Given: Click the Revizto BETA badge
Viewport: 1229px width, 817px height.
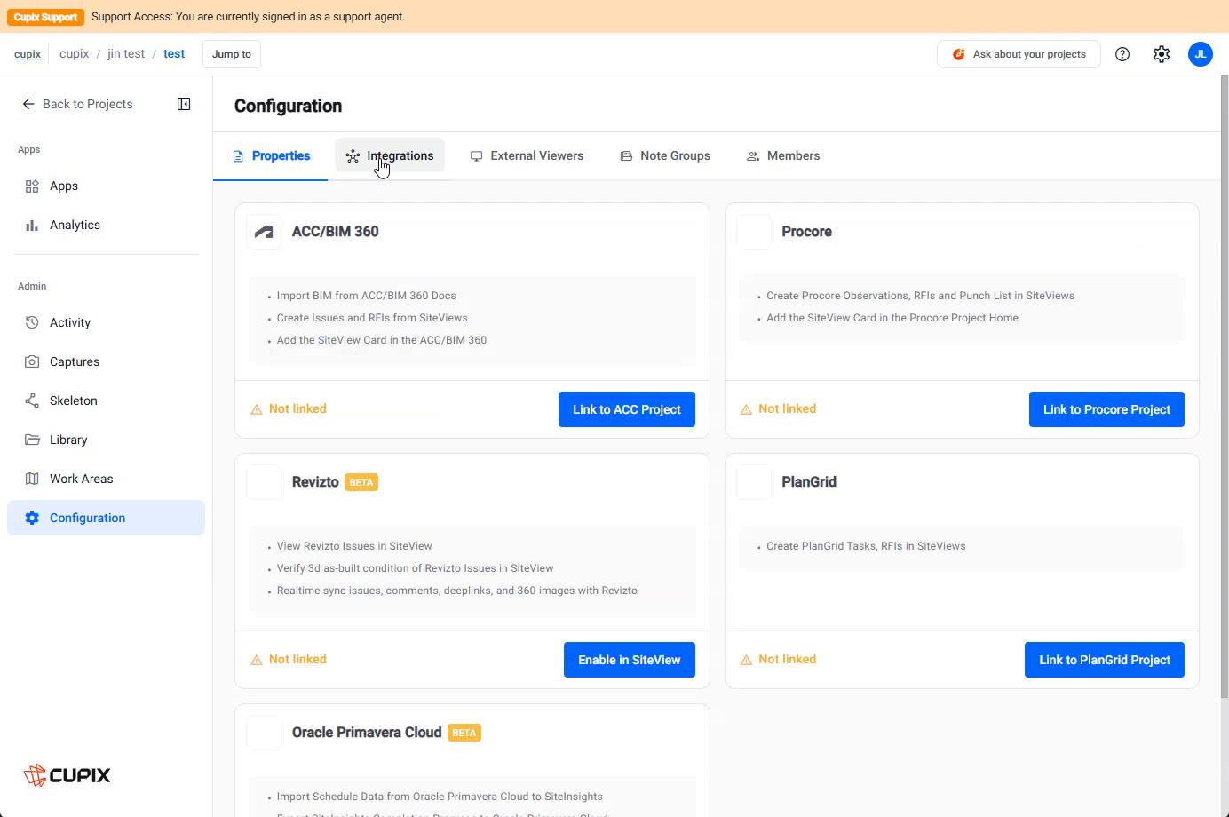Looking at the screenshot, I should point(361,482).
